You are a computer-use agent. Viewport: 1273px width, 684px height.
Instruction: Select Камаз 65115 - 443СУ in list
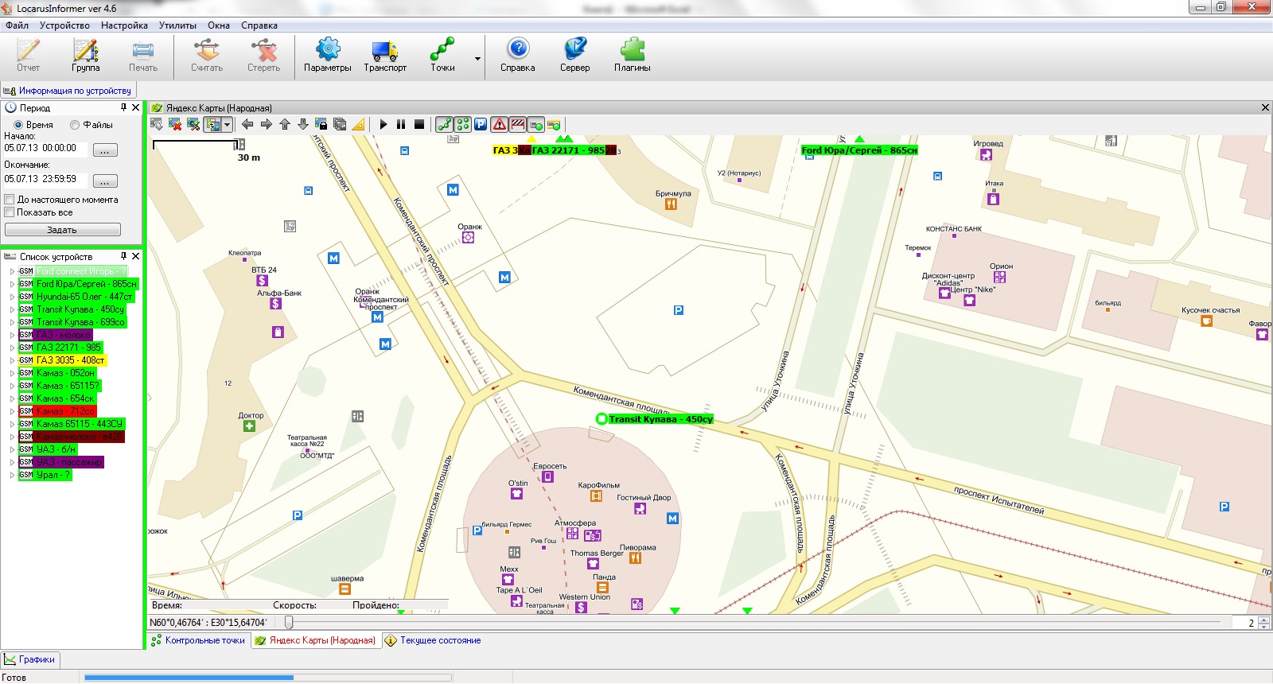(x=80, y=424)
